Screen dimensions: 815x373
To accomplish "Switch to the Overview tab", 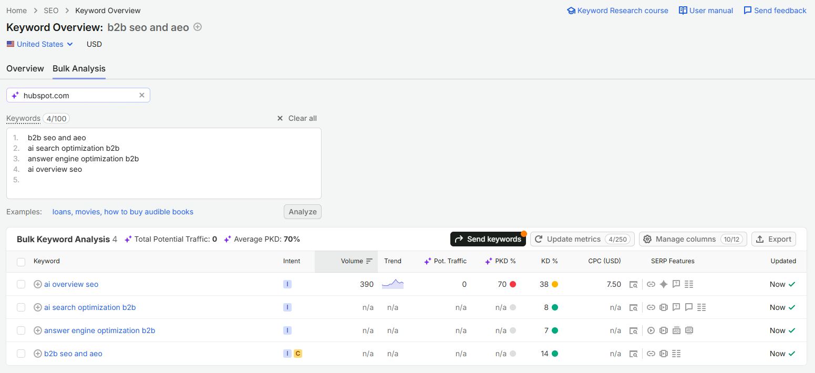I will 25,68.
